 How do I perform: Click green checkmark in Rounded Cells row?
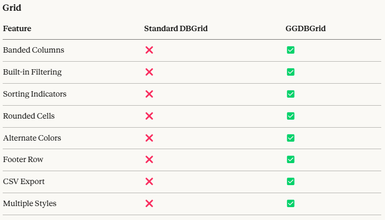click(290, 116)
